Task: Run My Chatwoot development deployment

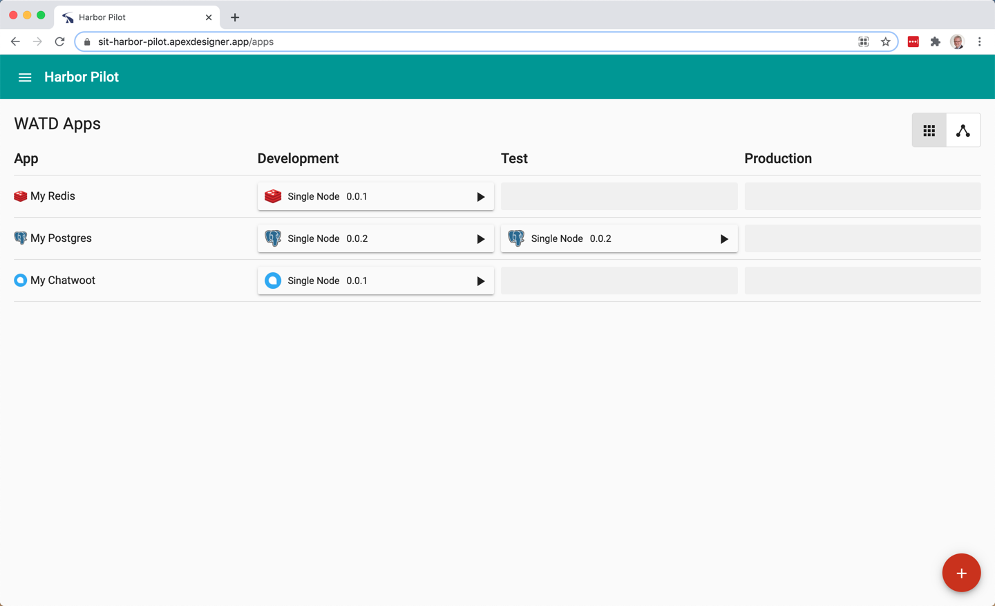Action: (480, 281)
